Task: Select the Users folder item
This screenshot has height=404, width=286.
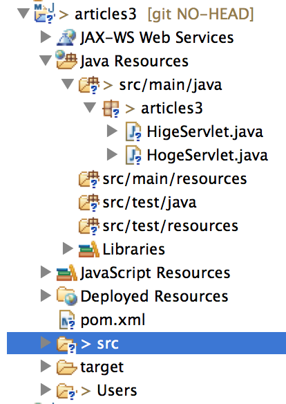Action: click(x=97, y=390)
